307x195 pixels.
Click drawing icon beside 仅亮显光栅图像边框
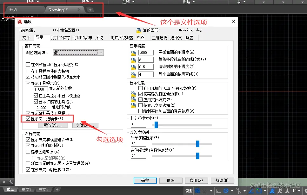[x=133, y=94]
